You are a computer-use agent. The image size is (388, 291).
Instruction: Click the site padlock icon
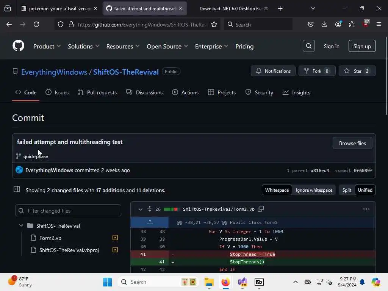point(71,25)
